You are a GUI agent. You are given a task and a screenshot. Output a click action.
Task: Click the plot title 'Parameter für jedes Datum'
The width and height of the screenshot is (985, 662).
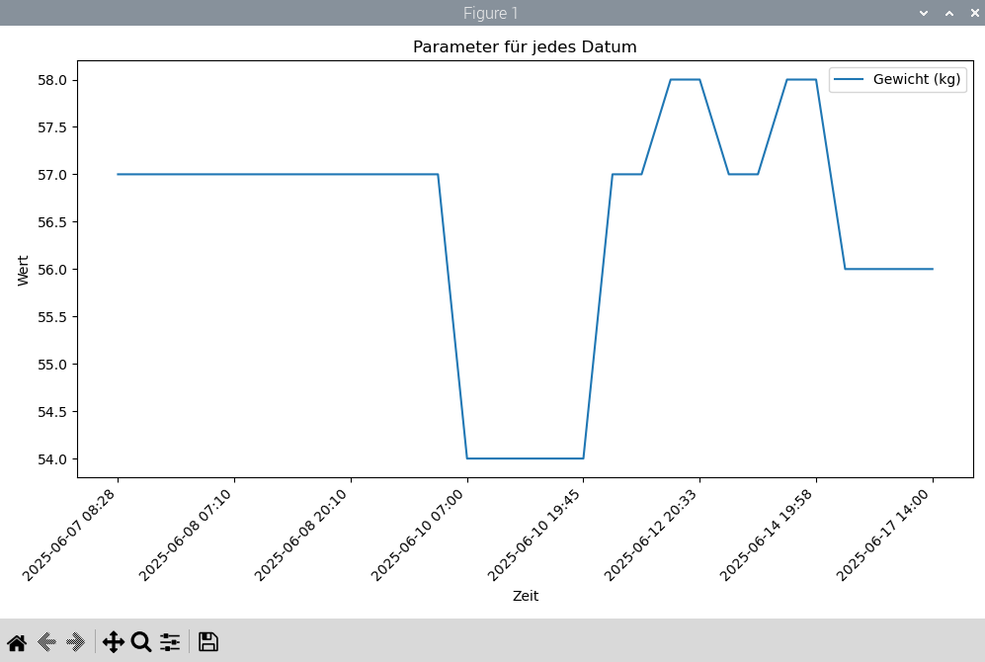[525, 47]
